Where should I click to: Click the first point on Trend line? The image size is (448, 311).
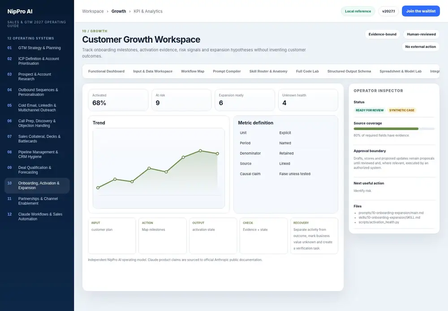(98, 188)
